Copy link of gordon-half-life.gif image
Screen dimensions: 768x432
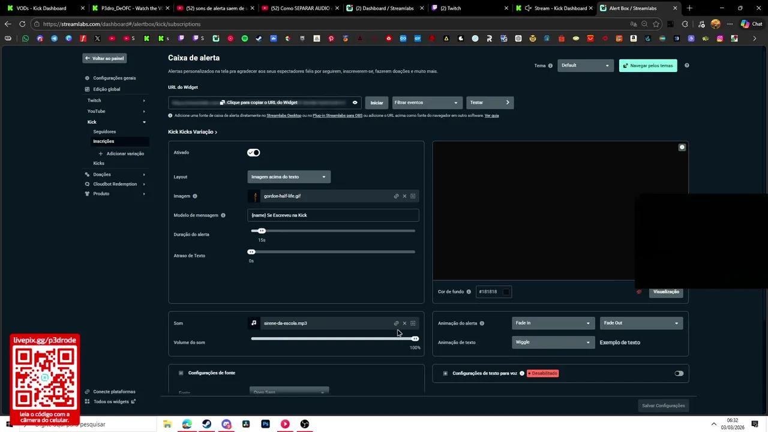[x=396, y=196]
